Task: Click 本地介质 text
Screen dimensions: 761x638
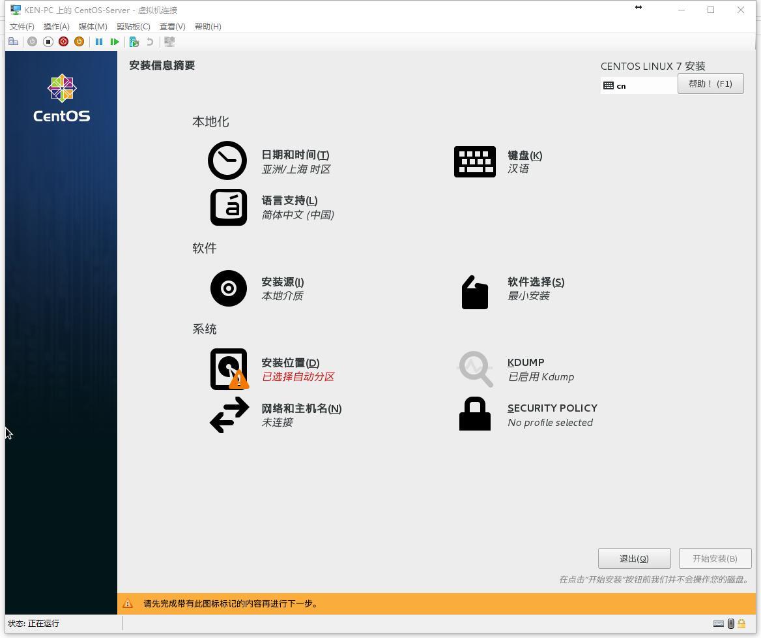Action: click(x=283, y=296)
